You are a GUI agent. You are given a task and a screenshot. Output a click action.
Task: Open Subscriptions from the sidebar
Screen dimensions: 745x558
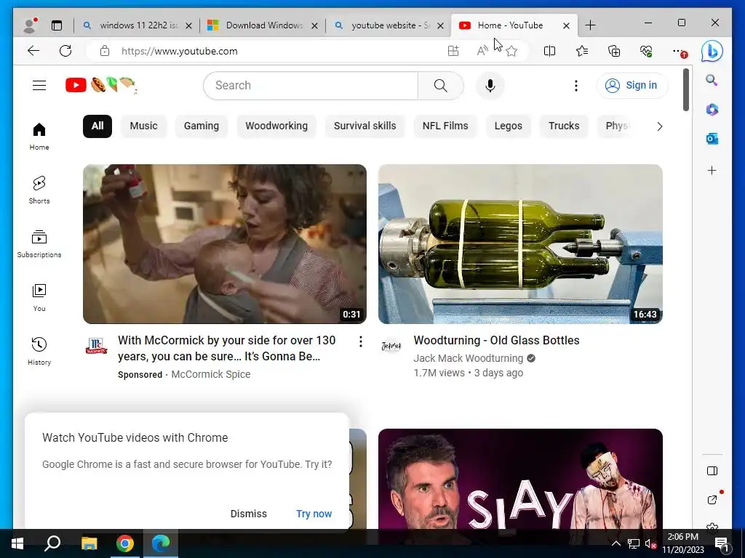(x=39, y=244)
